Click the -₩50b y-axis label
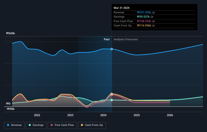This screenshot has height=132, width=207. tap(10, 109)
